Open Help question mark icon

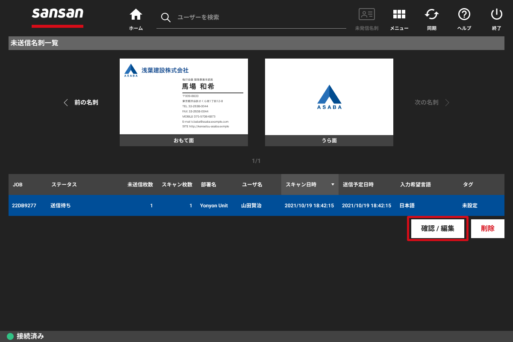(x=464, y=15)
